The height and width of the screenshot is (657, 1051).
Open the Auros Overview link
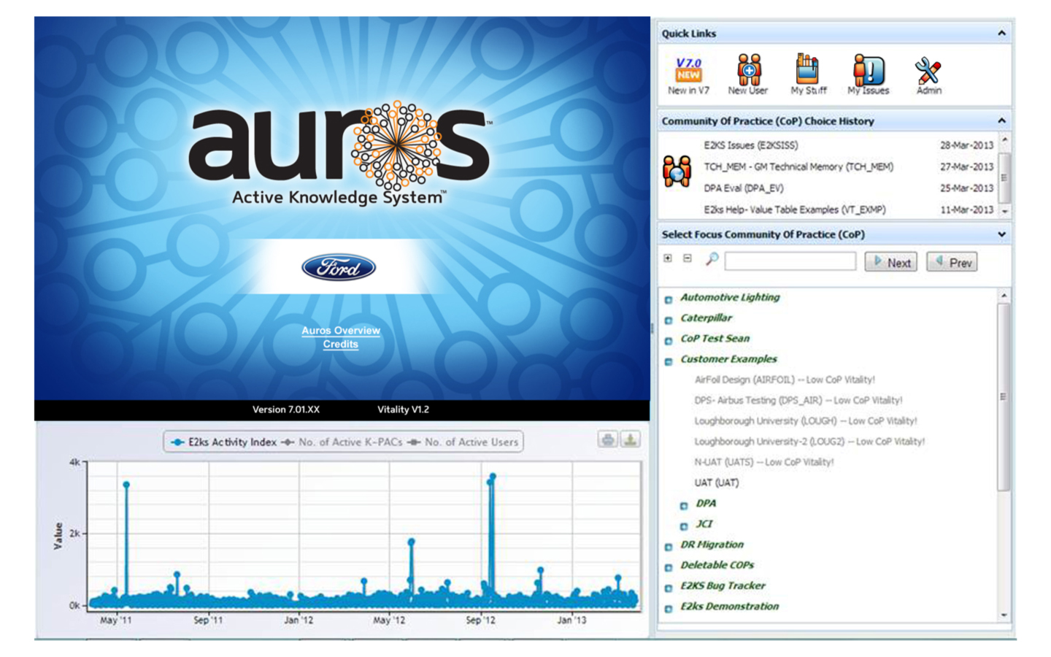[341, 331]
